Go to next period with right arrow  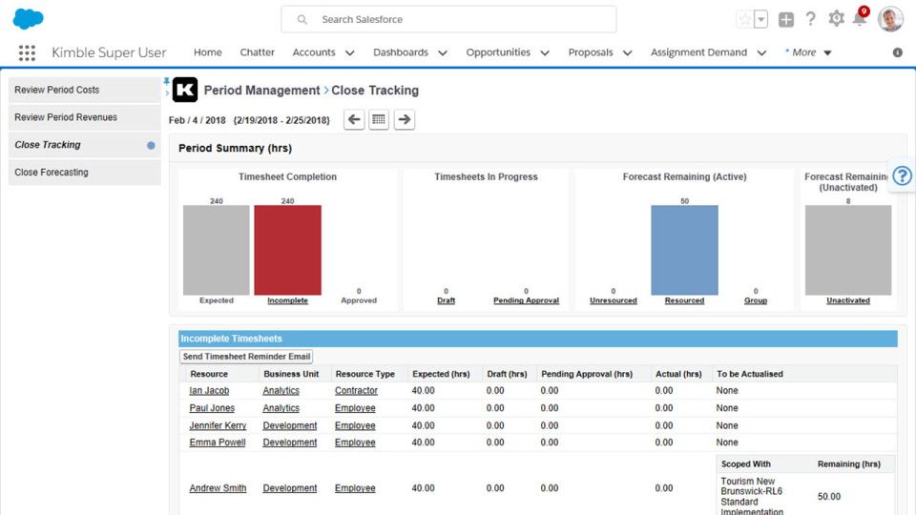click(404, 120)
